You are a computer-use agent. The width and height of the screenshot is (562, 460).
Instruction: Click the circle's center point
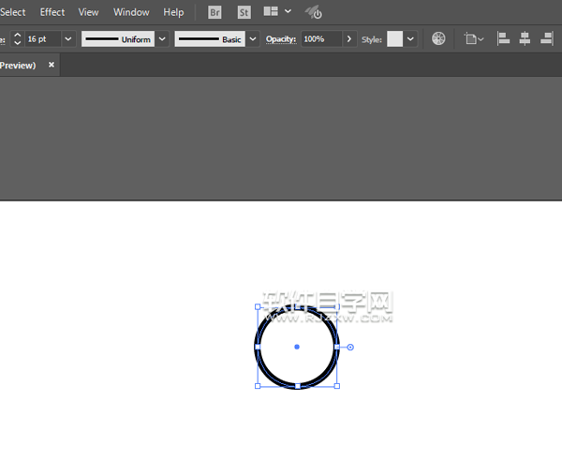[x=297, y=347]
